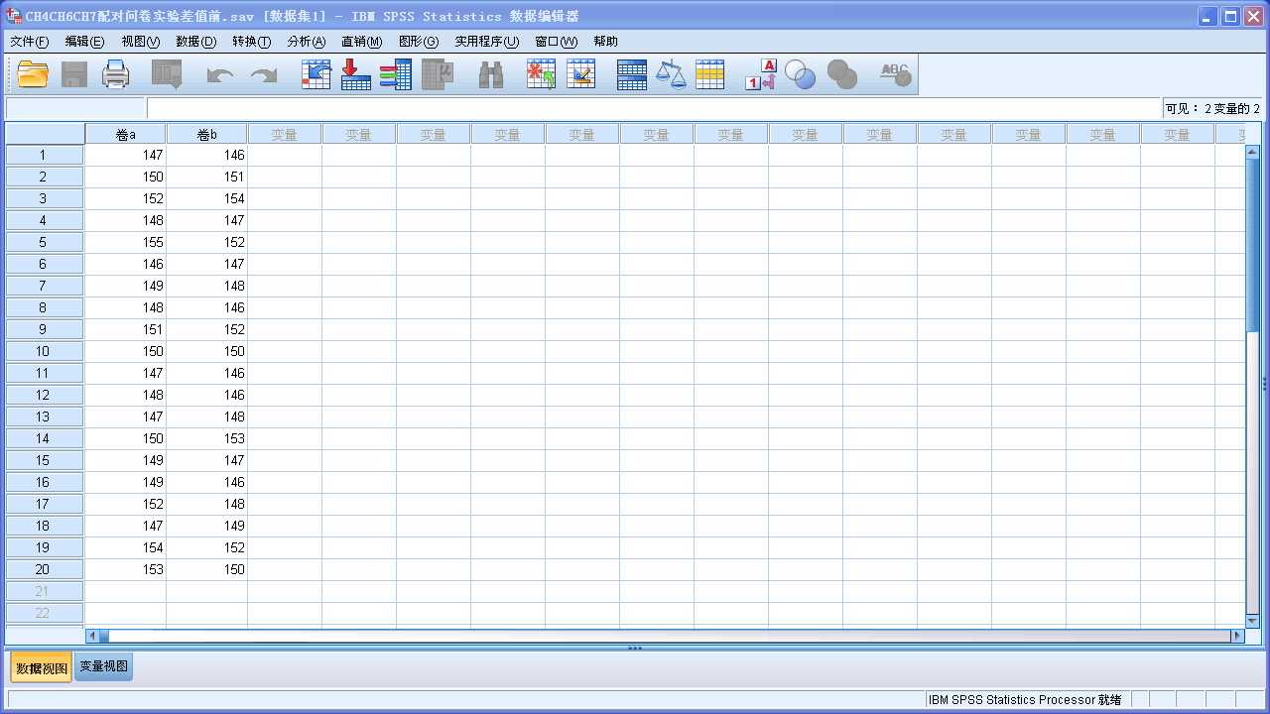Open the 帮助 menu
The width and height of the screenshot is (1270, 714).
[x=605, y=42]
